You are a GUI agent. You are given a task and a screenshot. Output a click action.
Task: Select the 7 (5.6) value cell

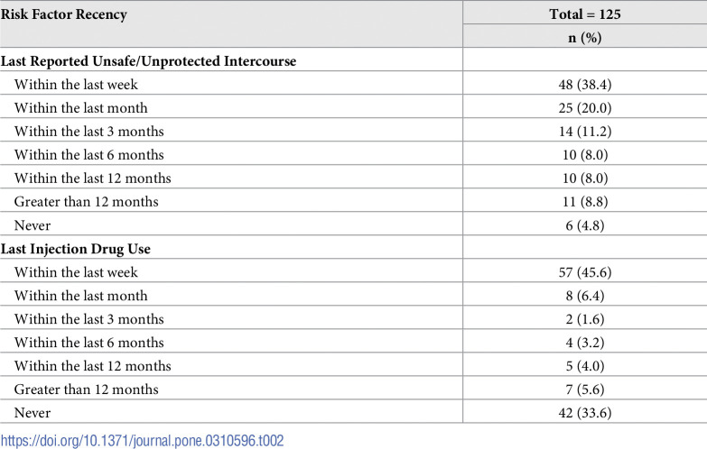tap(585, 389)
